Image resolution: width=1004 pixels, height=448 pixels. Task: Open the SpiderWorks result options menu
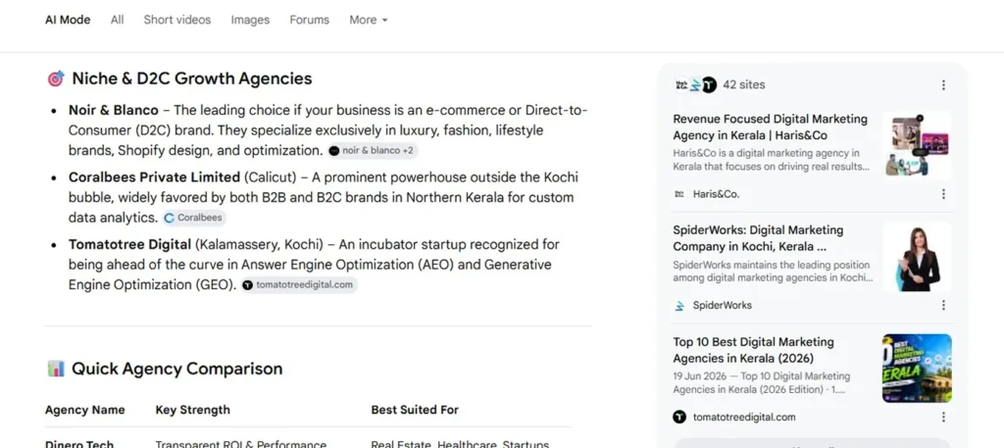point(943,305)
